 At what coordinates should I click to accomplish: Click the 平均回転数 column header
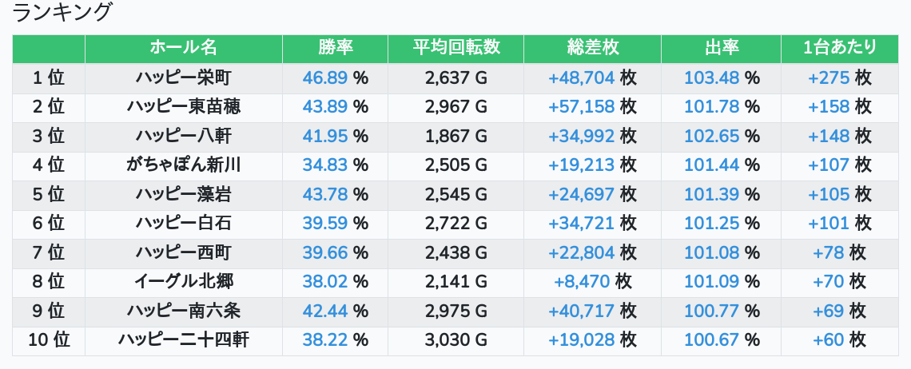click(455, 48)
